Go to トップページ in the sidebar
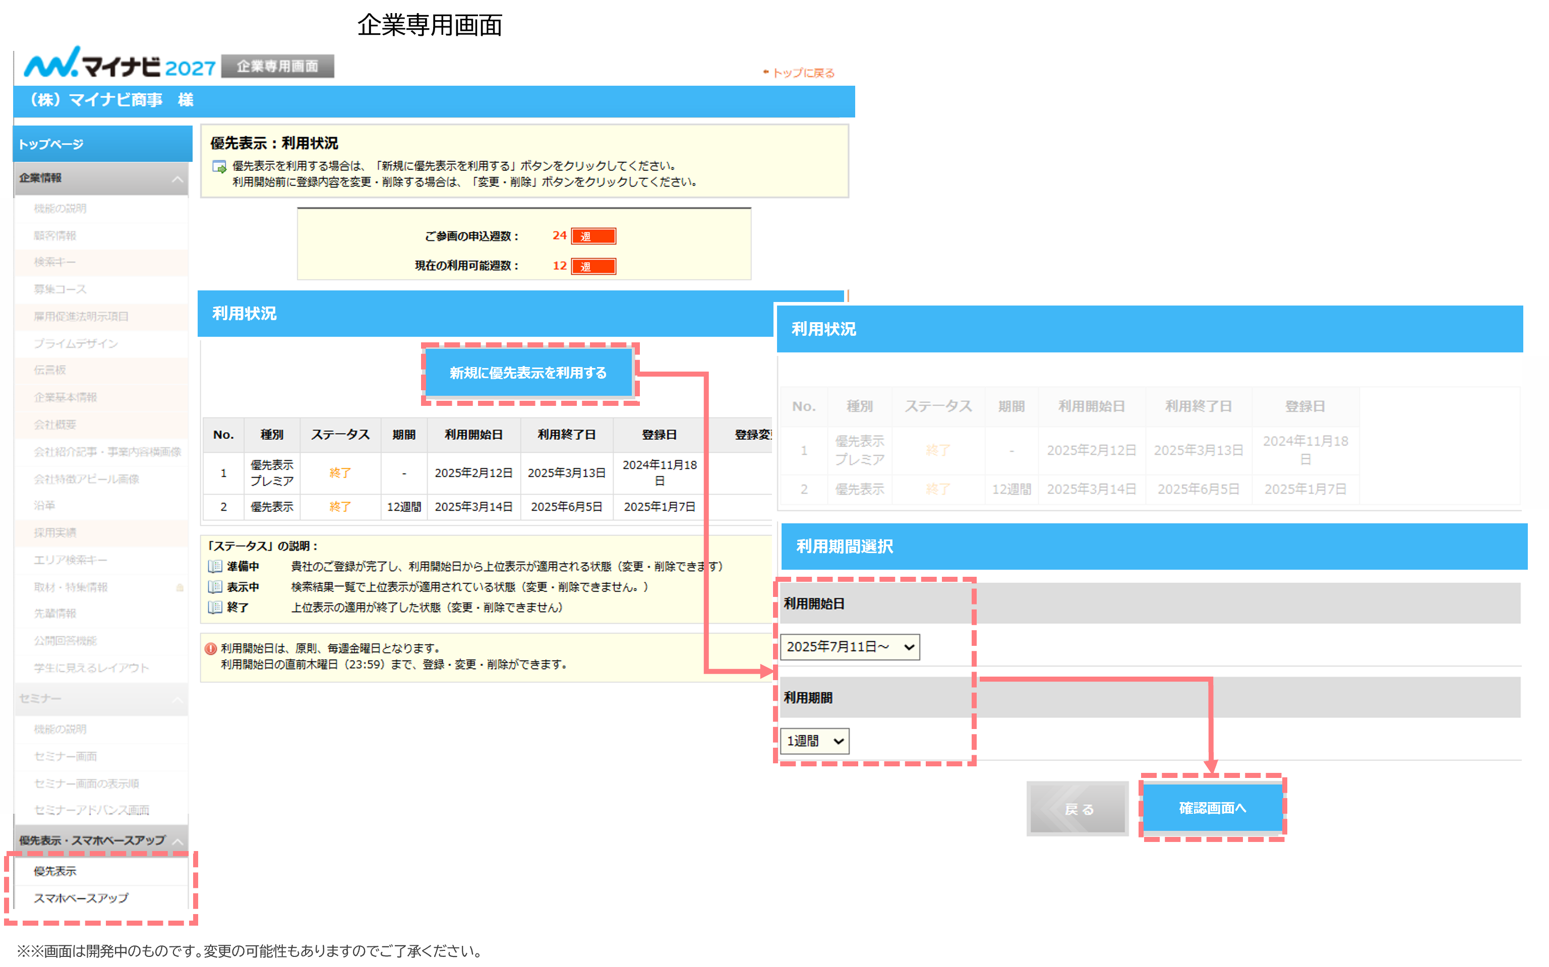The height and width of the screenshot is (967, 1549). point(51,145)
